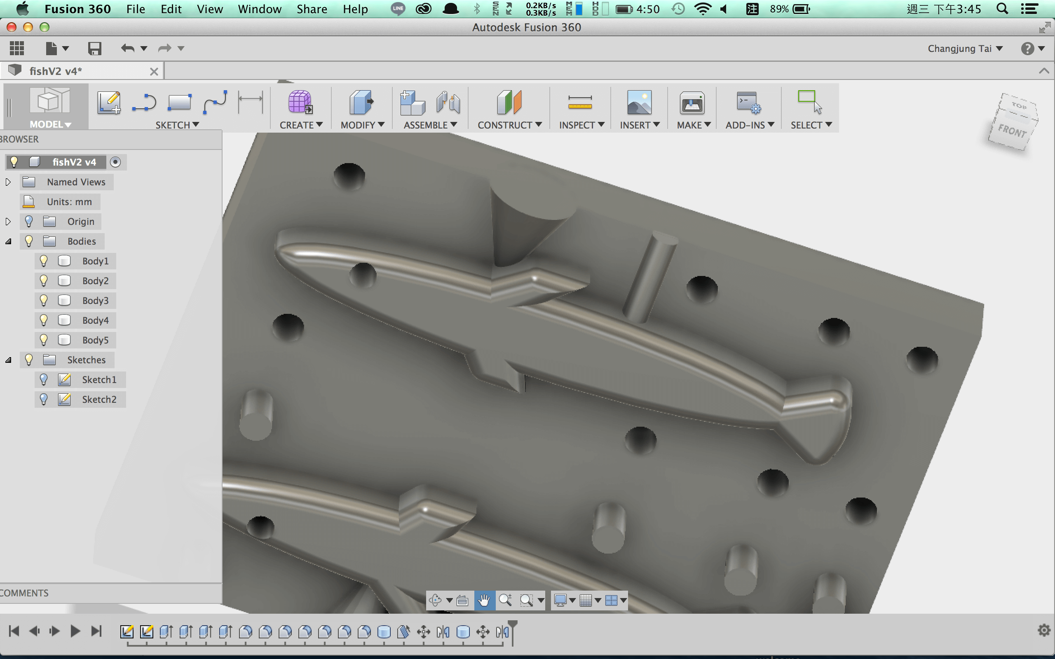Viewport: 1055px width, 659px height.
Task: Select the Sketch Dimension tool
Action: pyautogui.click(x=250, y=103)
